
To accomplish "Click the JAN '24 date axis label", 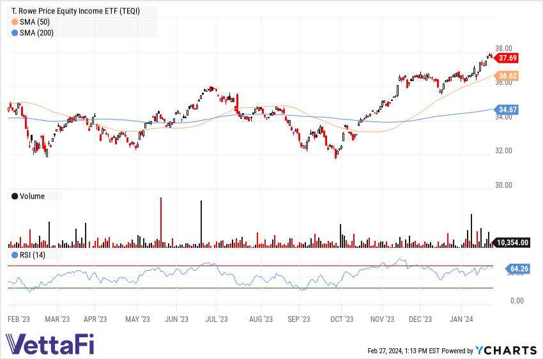I will click(461, 319).
